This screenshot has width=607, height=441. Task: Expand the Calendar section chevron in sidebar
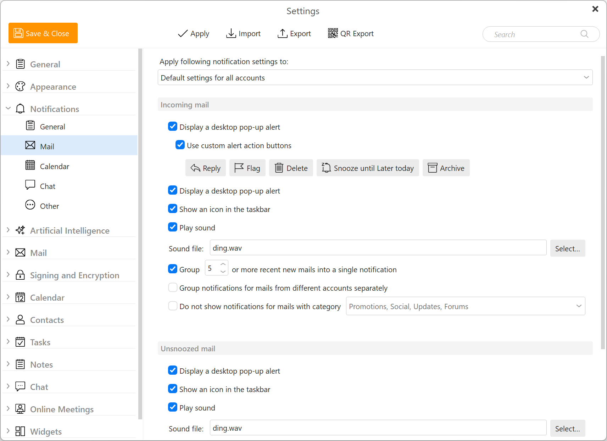8,297
